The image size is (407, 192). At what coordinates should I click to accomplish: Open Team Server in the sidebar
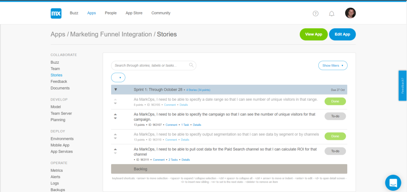(x=61, y=114)
